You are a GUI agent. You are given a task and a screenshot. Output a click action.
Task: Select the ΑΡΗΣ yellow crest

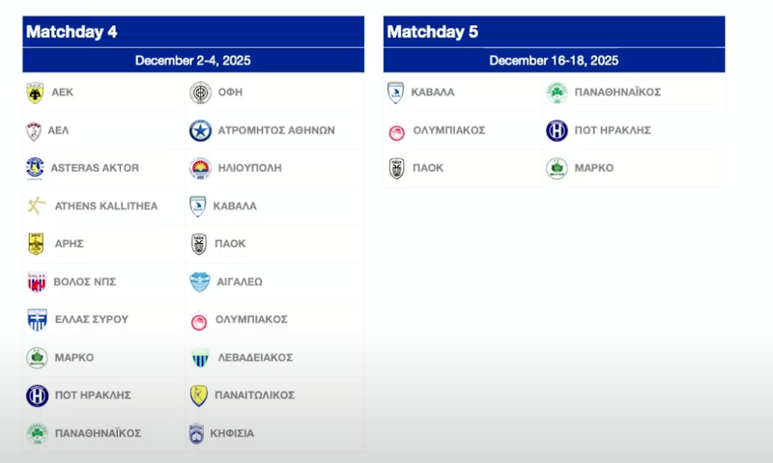point(36,244)
